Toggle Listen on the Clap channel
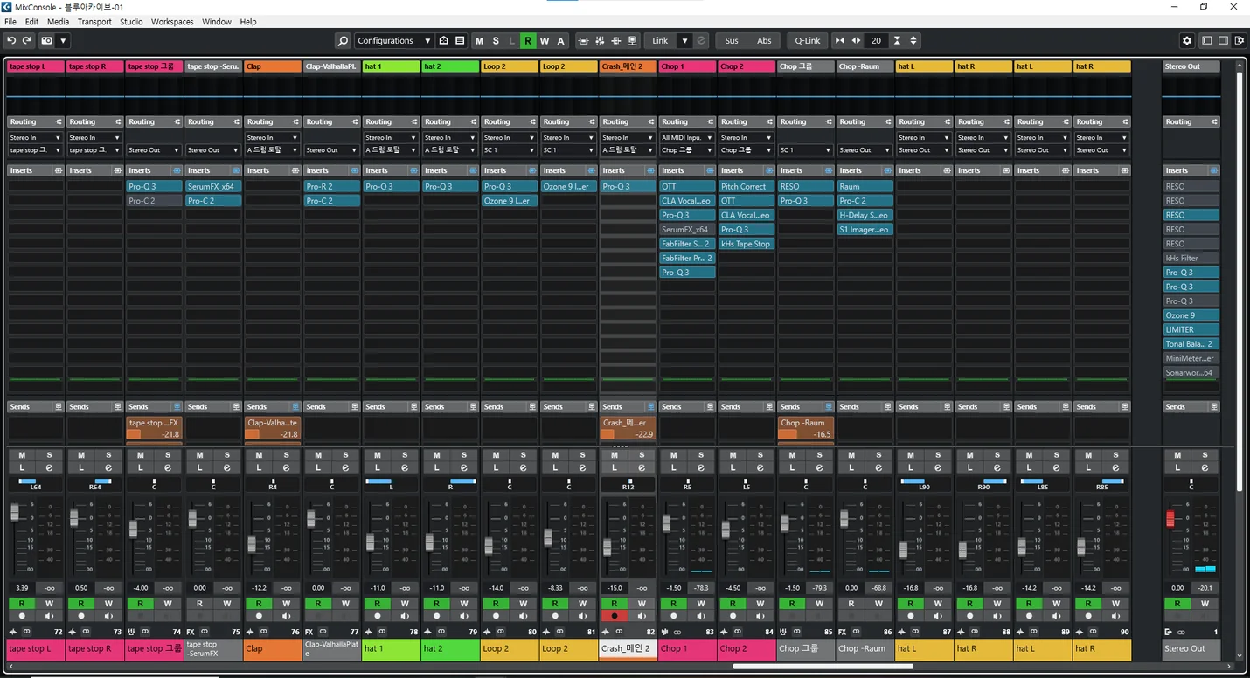The width and height of the screenshot is (1250, 678). (259, 467)
